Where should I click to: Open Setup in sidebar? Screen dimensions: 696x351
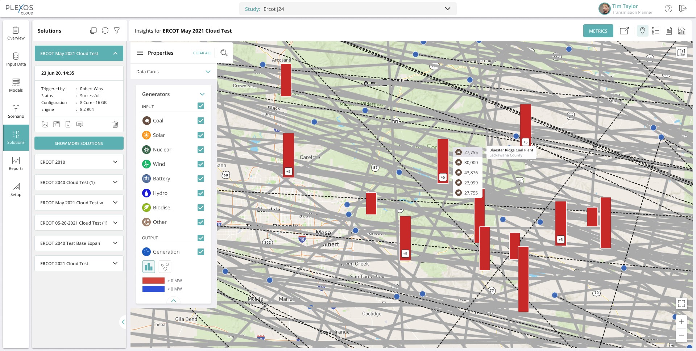[16, 190]
